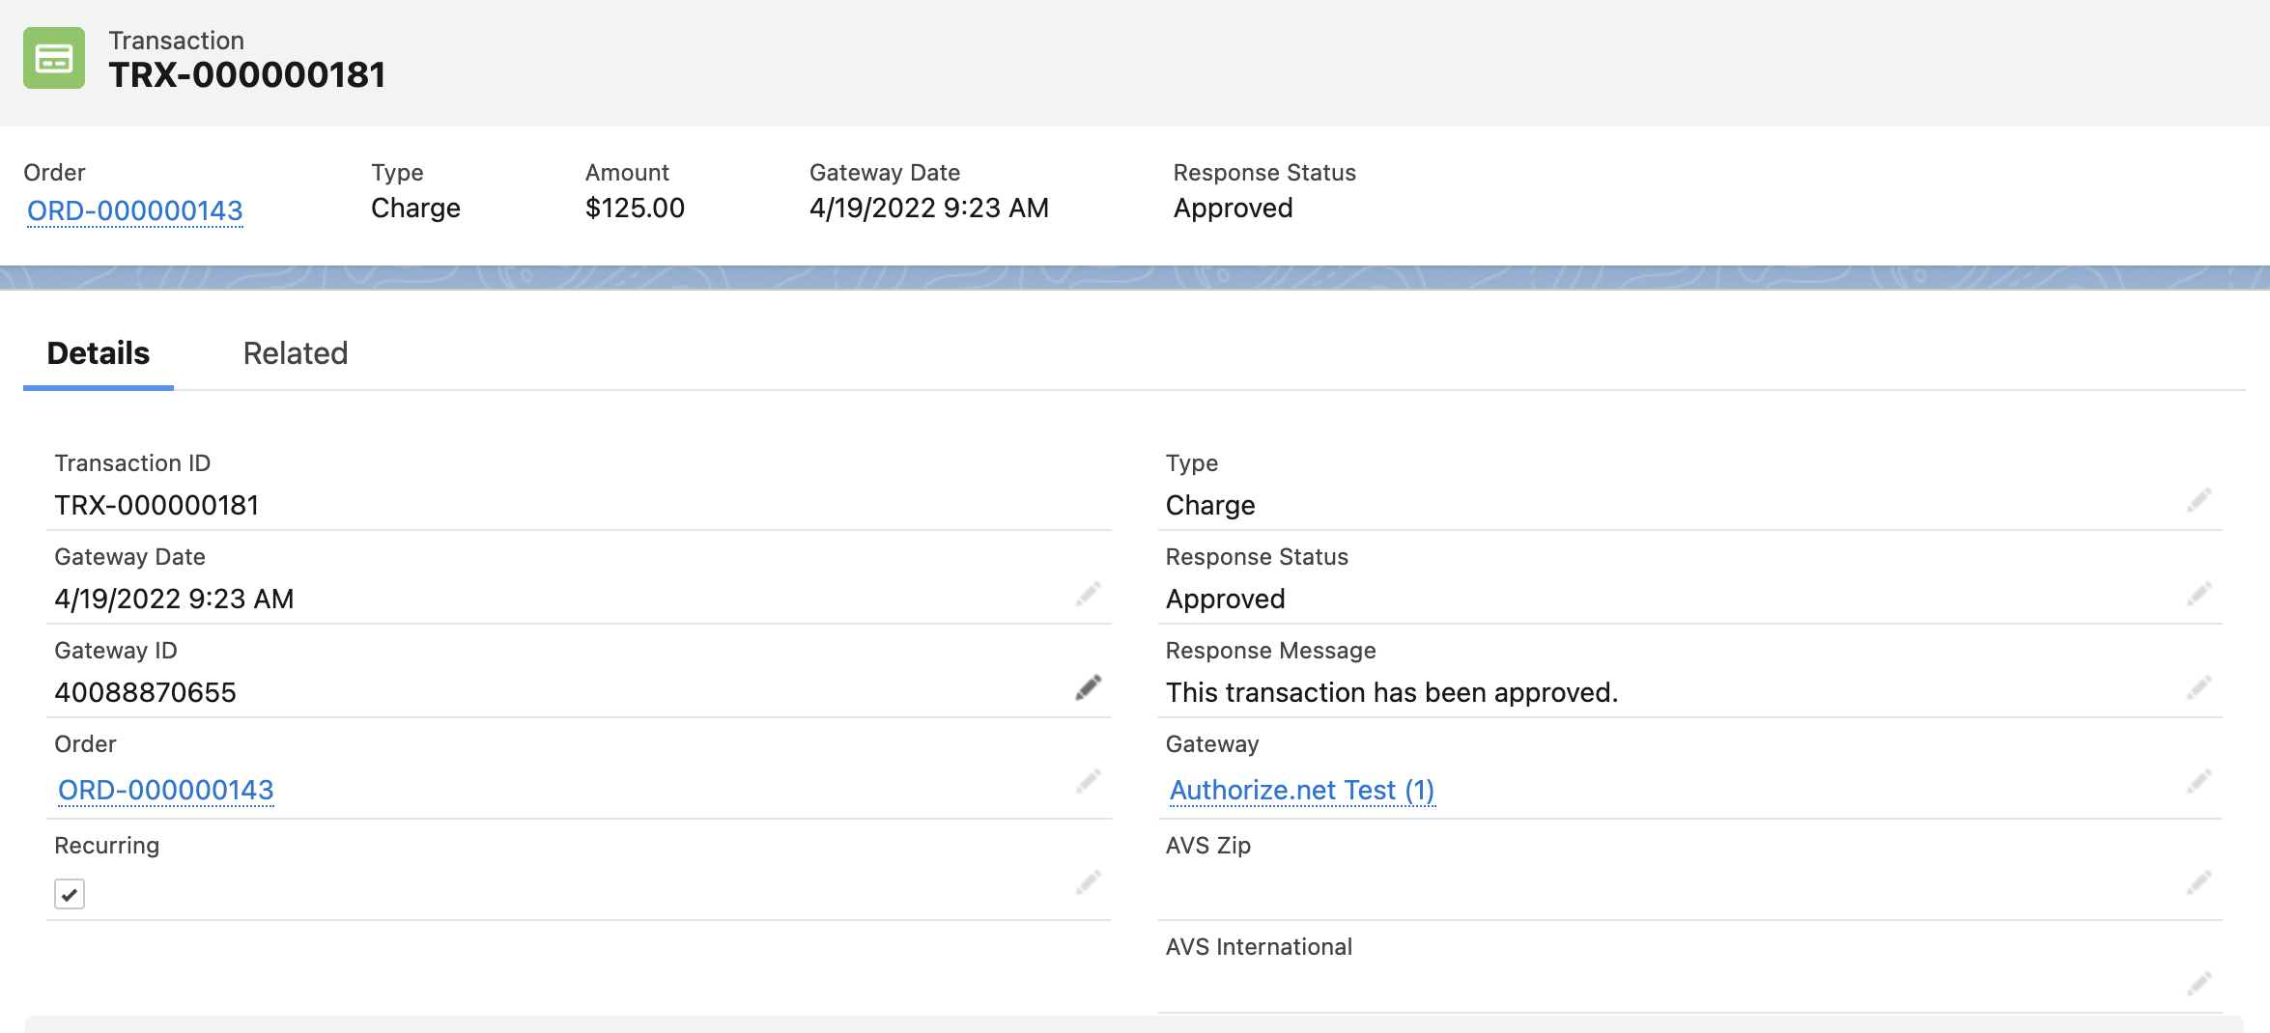Image resolution: width=2270 pixels, height=1033 pixels.
Task: Click the Transaction ID value in Details
Action: tap(156, 505)
